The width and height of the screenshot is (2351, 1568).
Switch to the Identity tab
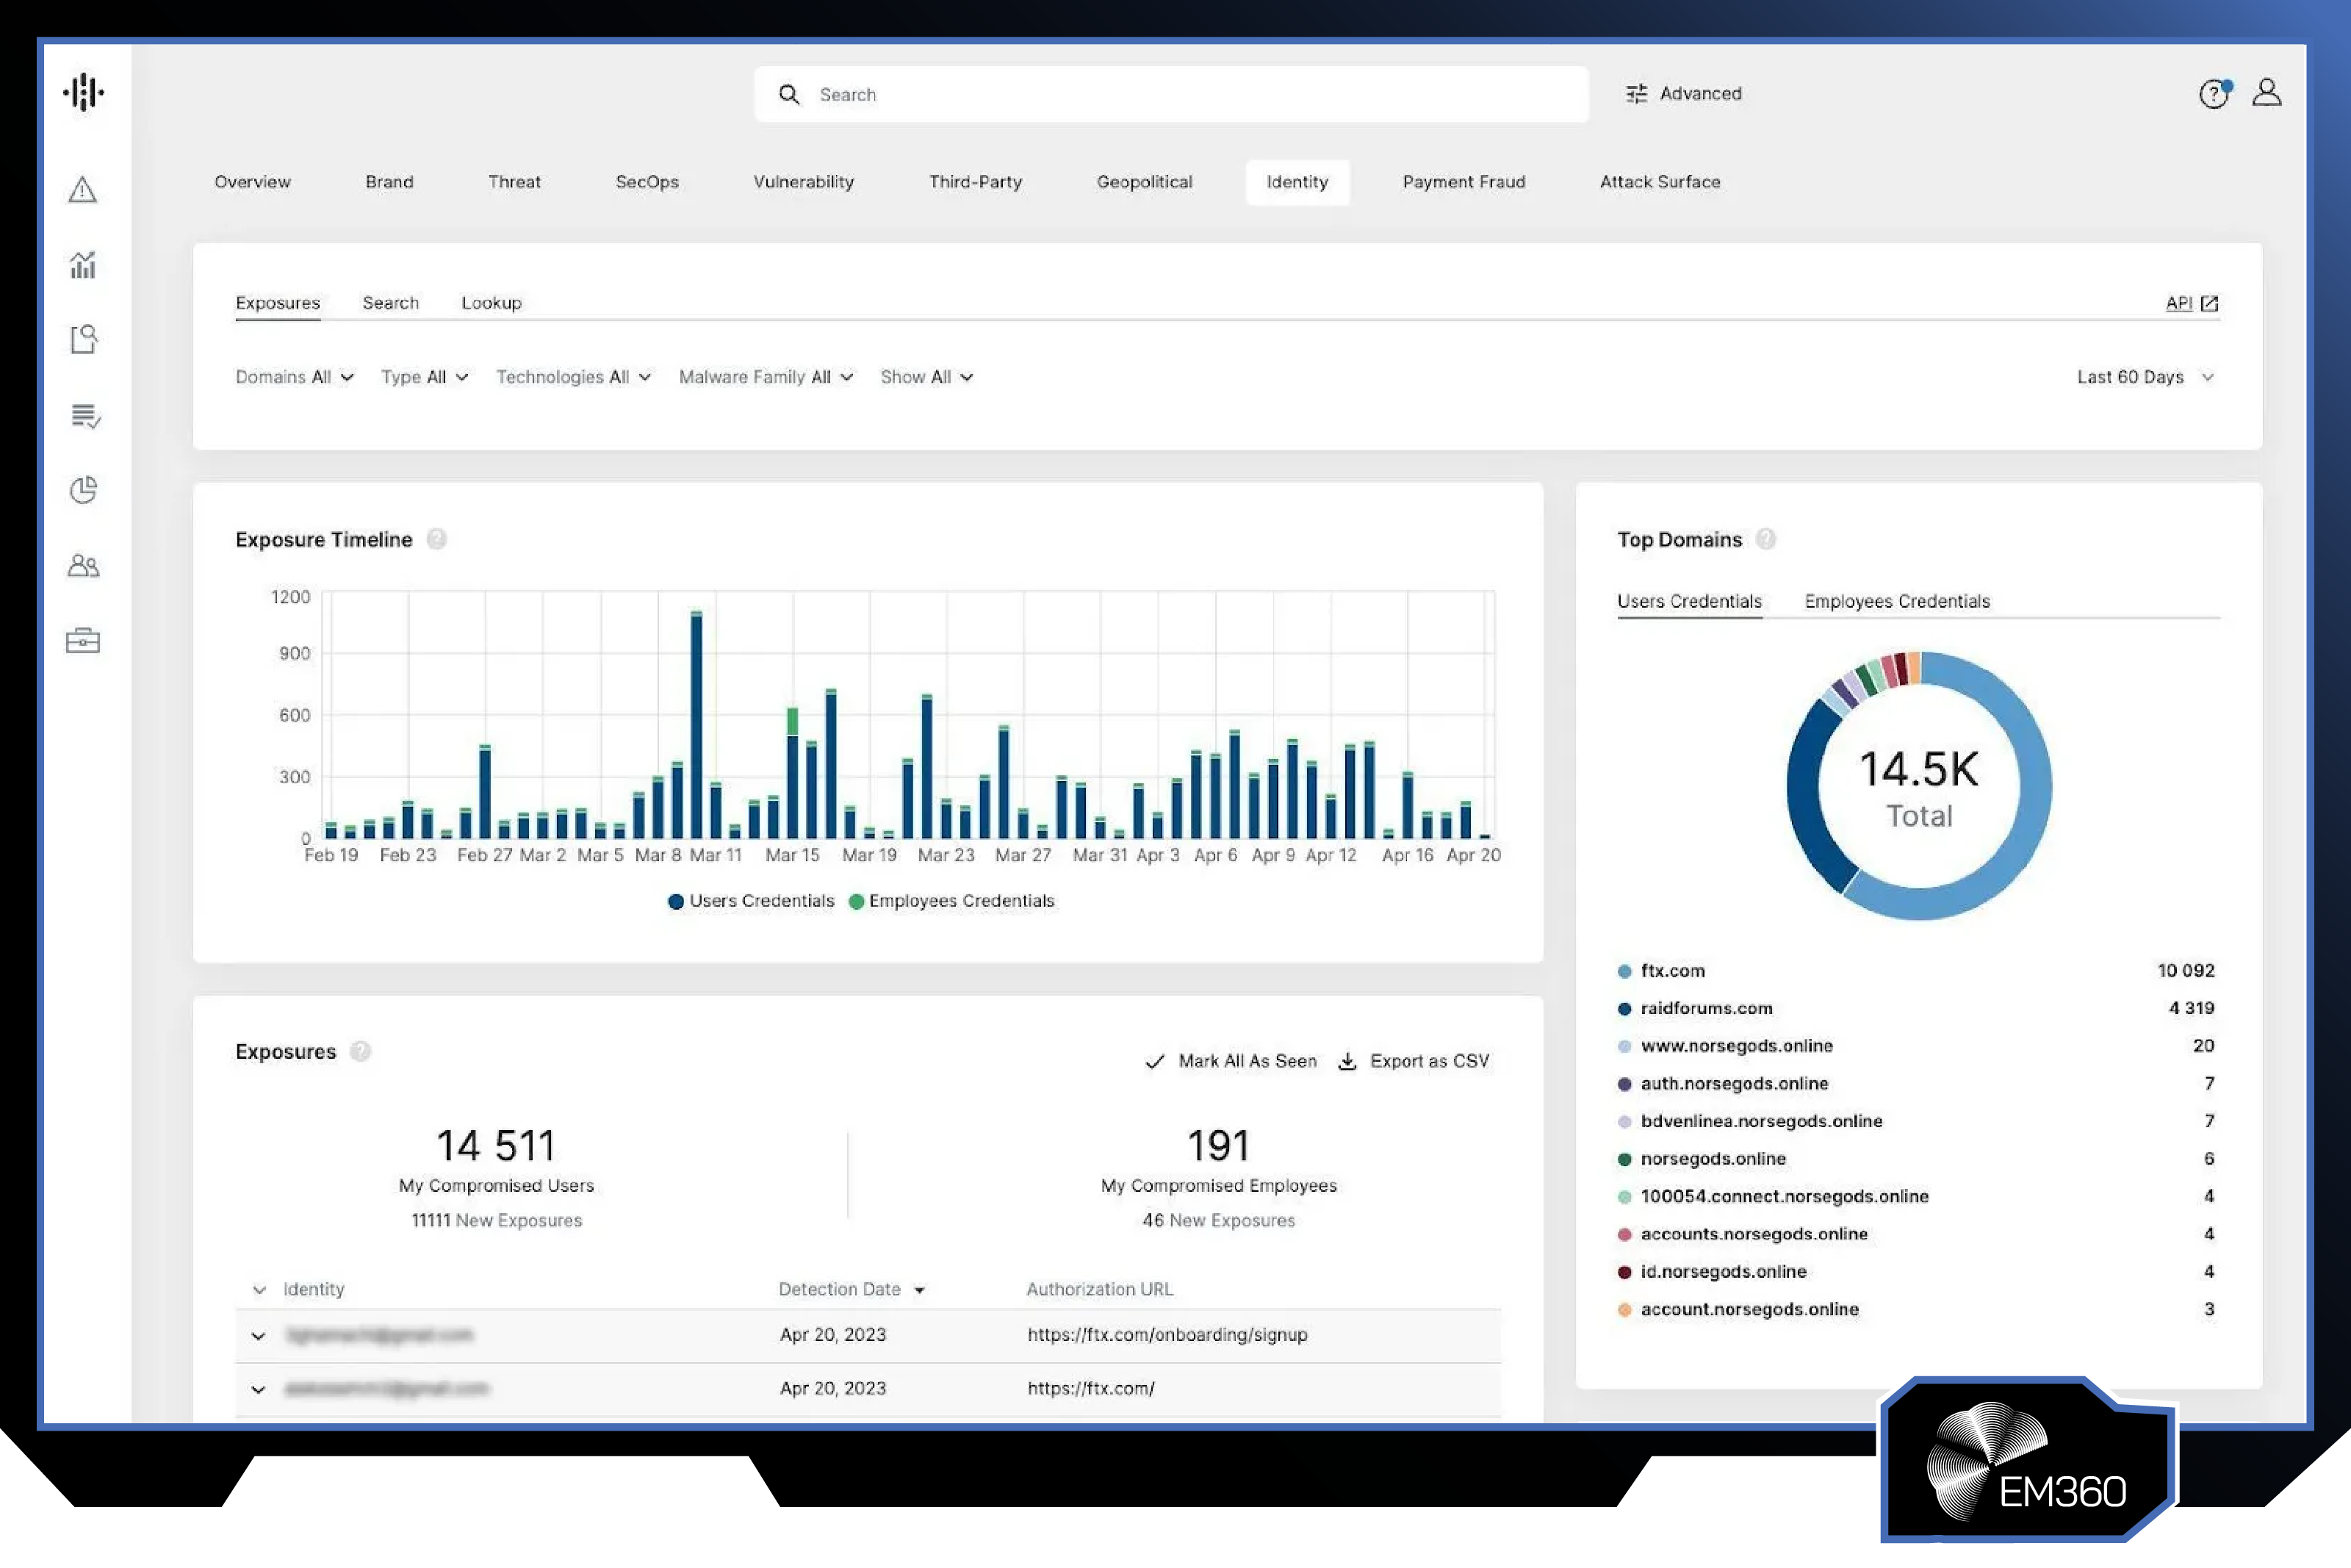pos(1297,182)
